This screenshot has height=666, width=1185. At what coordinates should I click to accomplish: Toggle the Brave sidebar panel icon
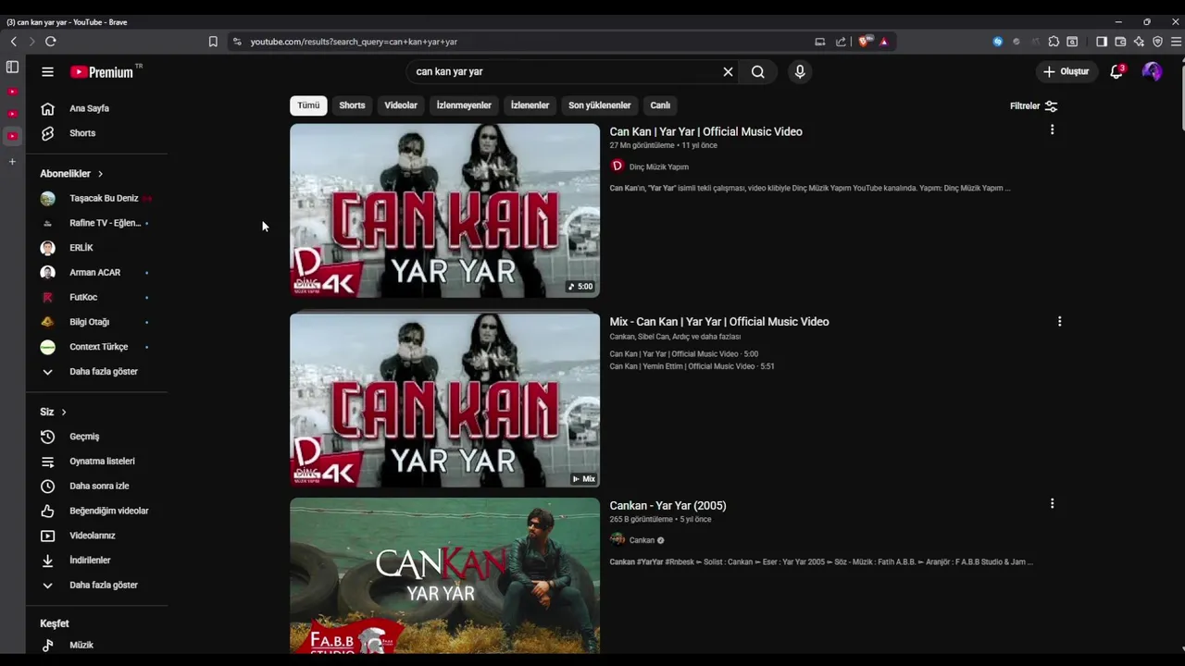[1102, 42]
